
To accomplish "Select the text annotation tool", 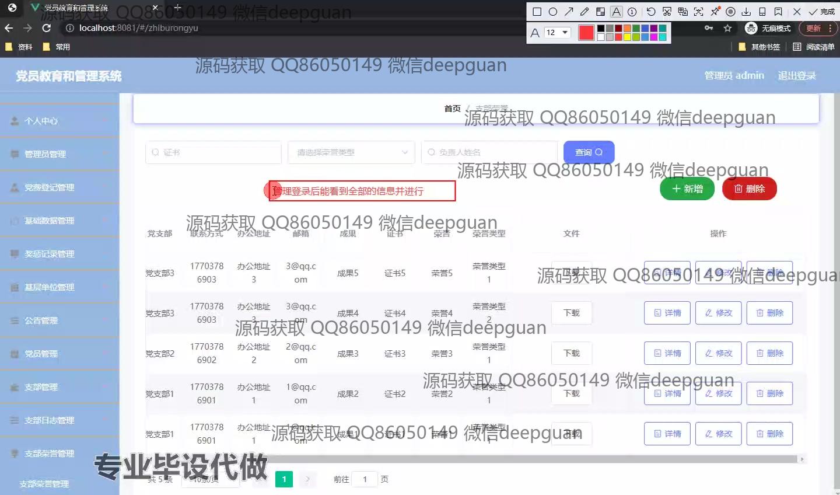I will [616, 12].
